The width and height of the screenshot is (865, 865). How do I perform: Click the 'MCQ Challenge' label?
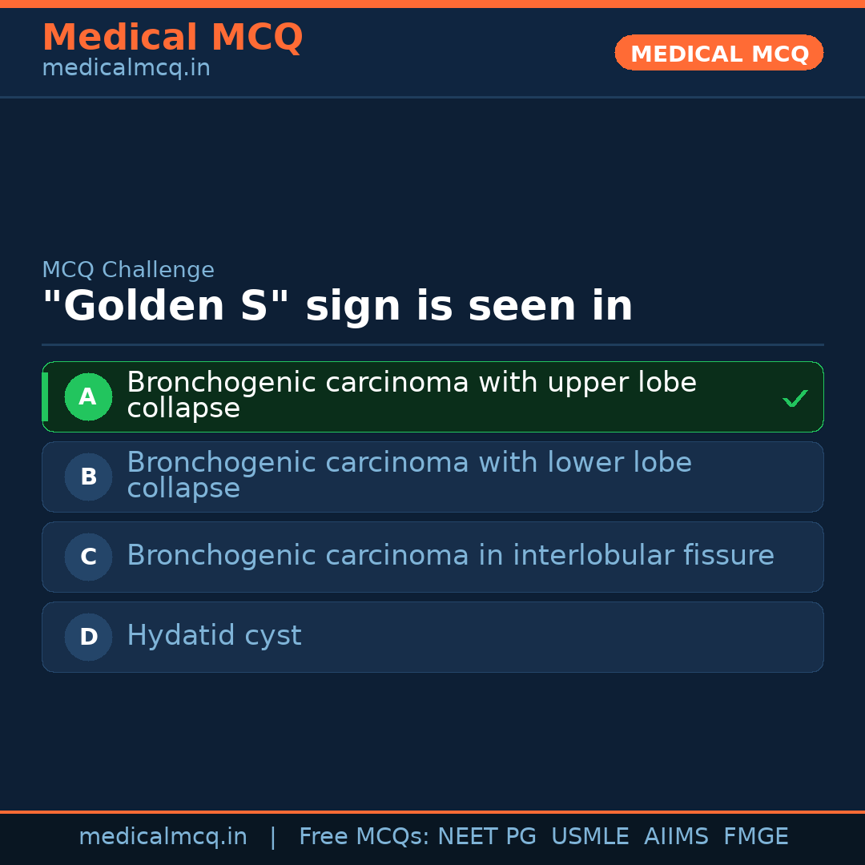coord(128,270)
